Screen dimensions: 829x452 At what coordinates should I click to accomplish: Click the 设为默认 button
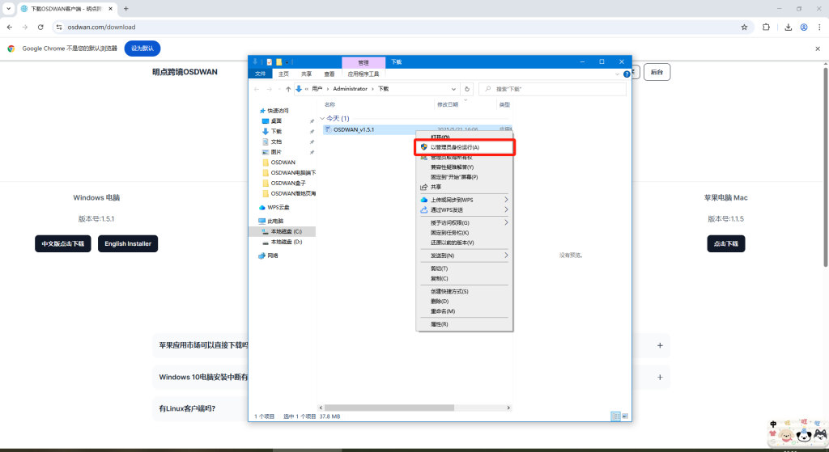tap(142, 48)
